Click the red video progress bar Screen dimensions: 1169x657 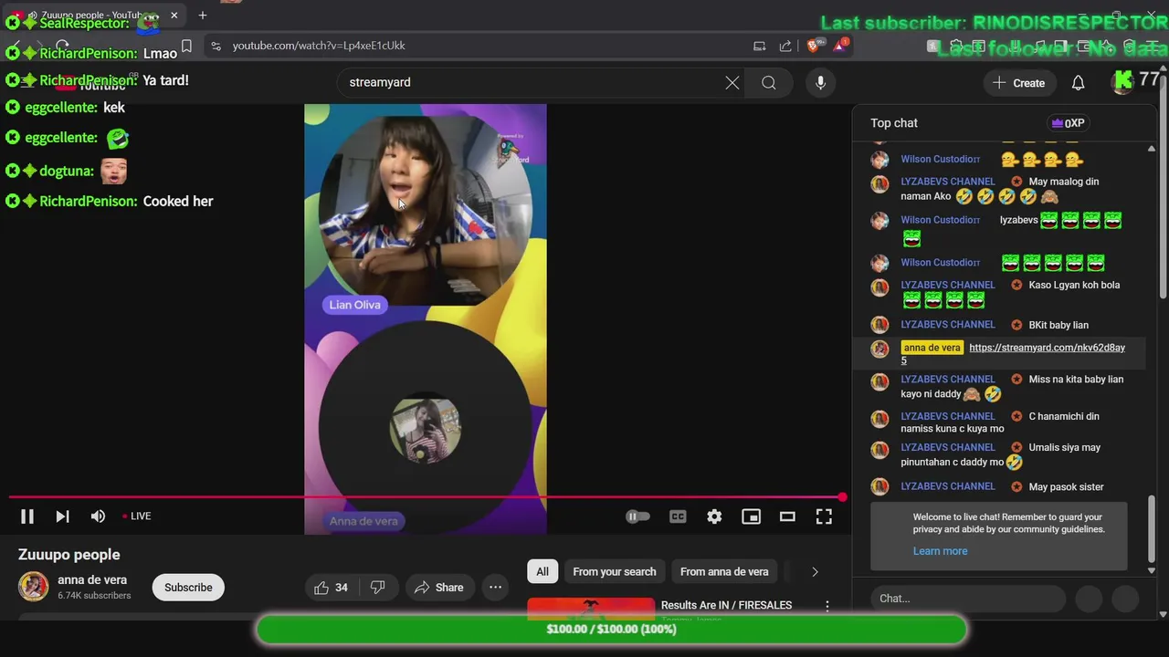(x=426, y=497)
